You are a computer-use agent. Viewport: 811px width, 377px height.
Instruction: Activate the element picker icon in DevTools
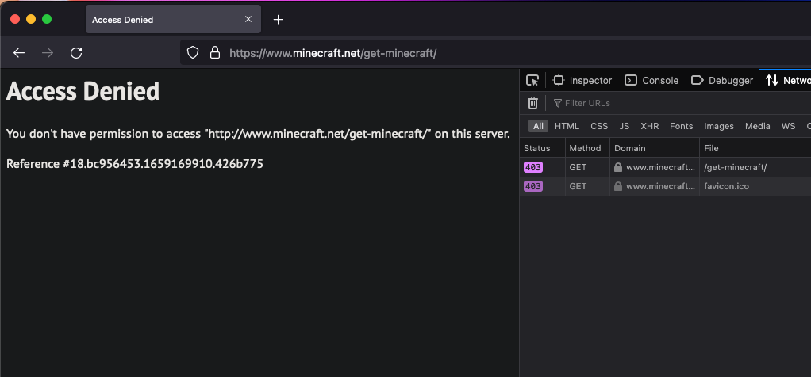[x=532, y=80]
